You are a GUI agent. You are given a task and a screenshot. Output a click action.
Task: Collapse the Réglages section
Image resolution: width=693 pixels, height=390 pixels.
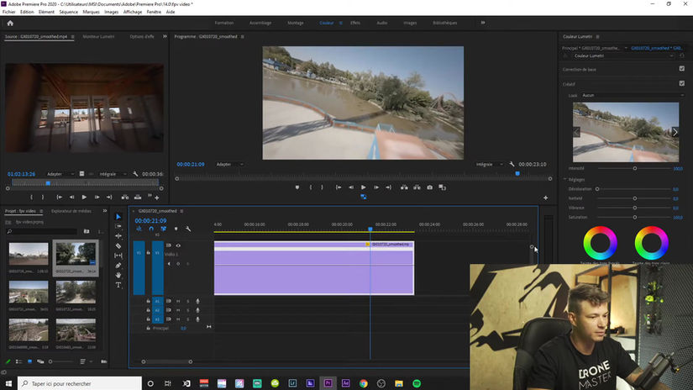(x=564, y=180)
